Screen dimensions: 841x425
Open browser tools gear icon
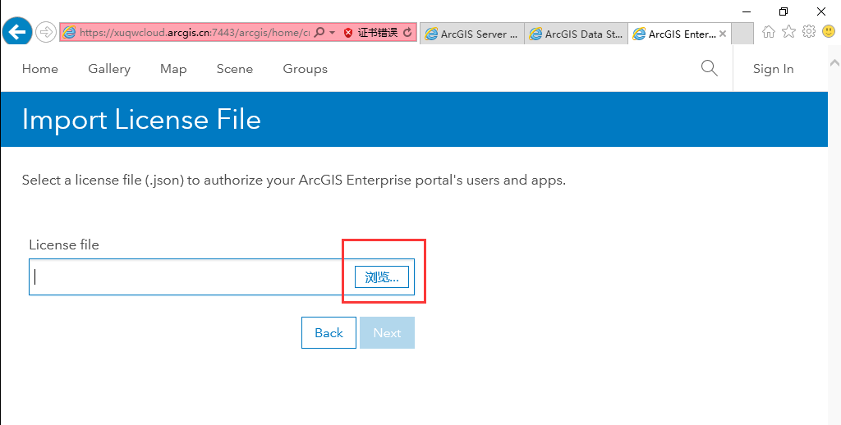point(809,32)
